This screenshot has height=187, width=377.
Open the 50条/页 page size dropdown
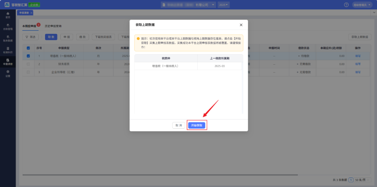tap(363, 180)
